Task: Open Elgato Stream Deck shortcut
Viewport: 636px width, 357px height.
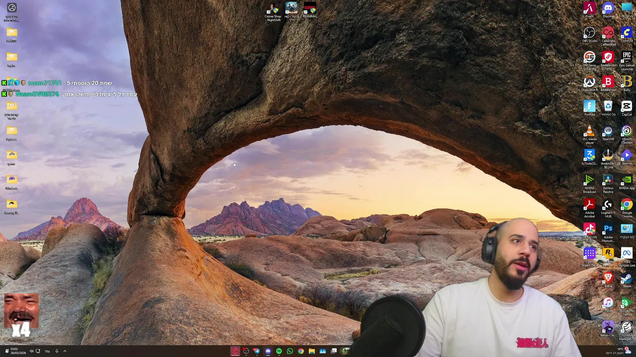Action: pos(589,257)
